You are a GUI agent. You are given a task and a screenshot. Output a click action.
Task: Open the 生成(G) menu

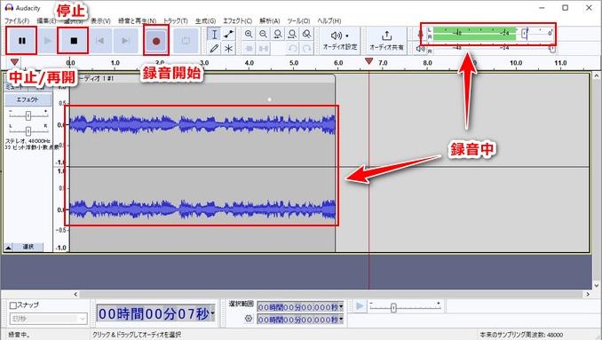click(x=205, y=20)
